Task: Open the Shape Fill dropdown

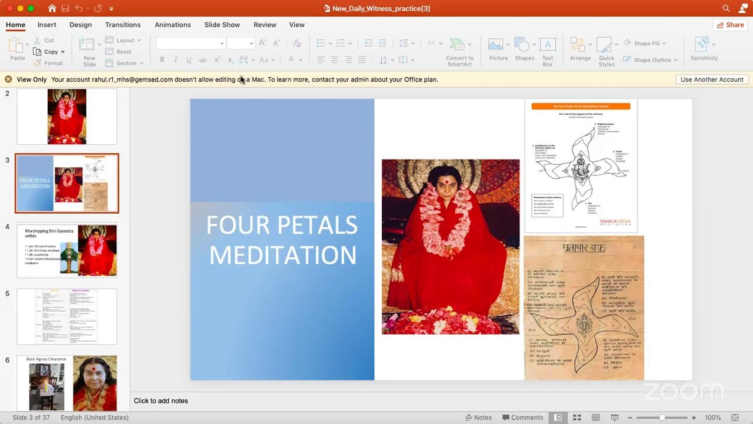Action: coord(645,44)
